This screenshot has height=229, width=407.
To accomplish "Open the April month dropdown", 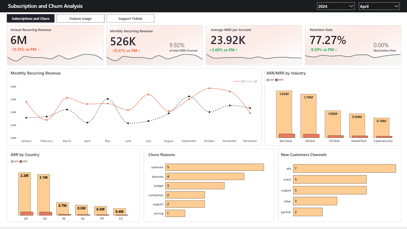I will (x=379, y=6).
